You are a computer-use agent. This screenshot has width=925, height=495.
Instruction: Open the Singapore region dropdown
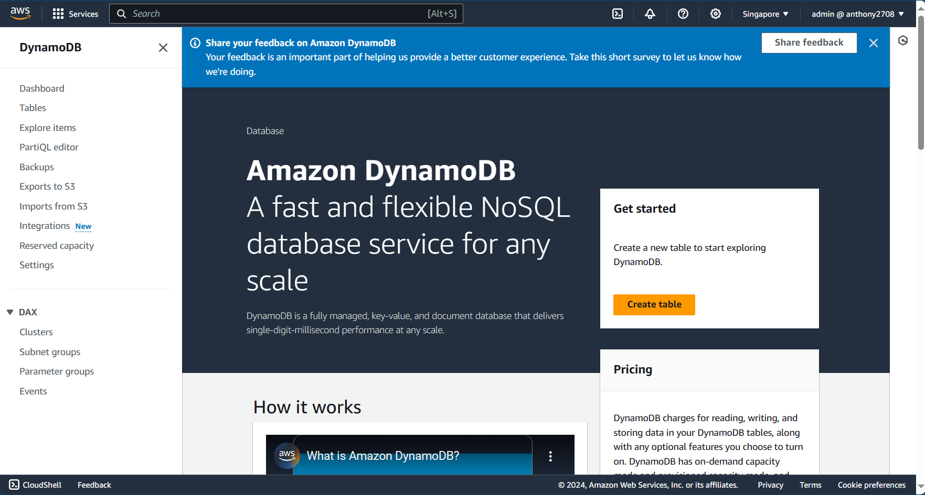click(x=765, y=14)
